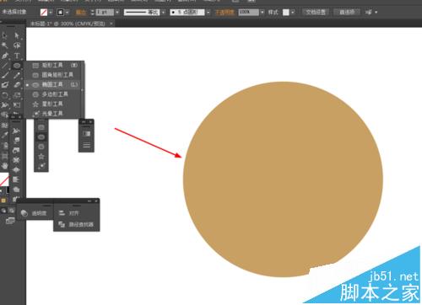The image size is (422, 305).
Task: Click the opacity value field 100%
Action: pyautogui.click(x=248, y=12)
